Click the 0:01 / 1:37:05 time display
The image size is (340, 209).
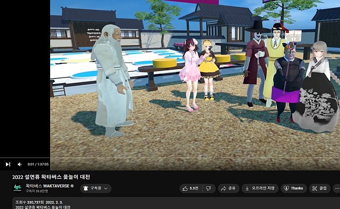click(38, 164)
